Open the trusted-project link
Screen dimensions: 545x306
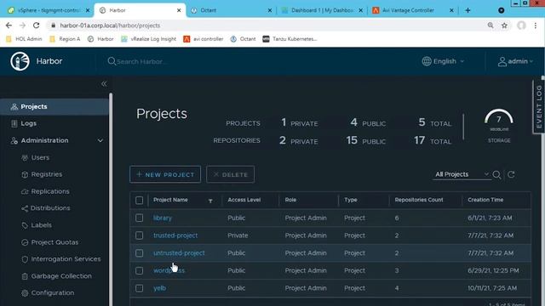pos(175,235)
